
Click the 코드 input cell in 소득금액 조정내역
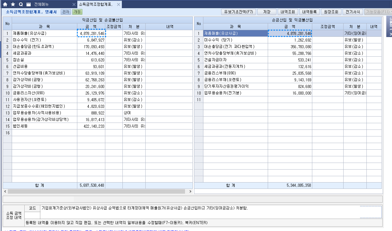[x=32, y=215]
